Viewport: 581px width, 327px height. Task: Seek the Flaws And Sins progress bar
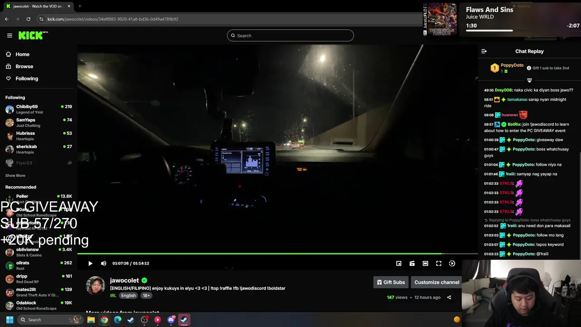(522, 30)
